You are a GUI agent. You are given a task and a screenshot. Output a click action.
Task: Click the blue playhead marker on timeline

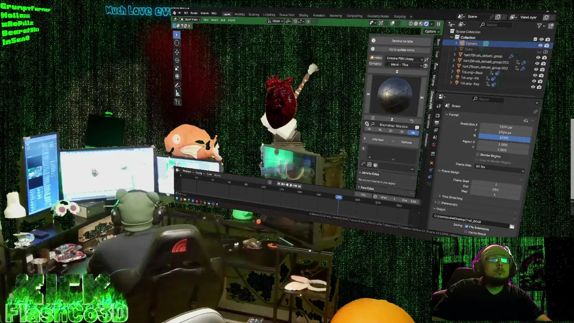339,197
